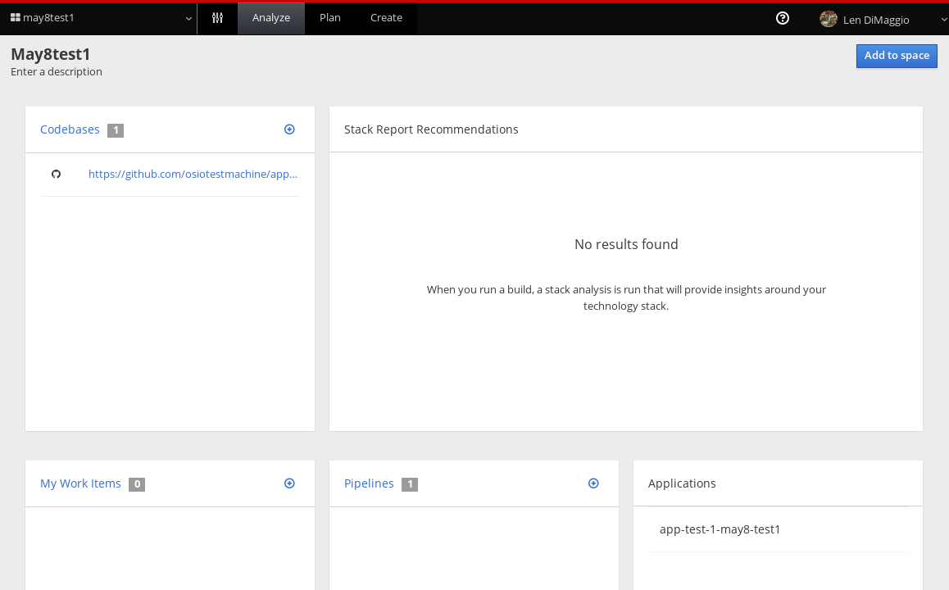The height and width of the screenshot is (590, 949).
Task: Add a pipeline using the plus icon
Action: click(593, 483)
